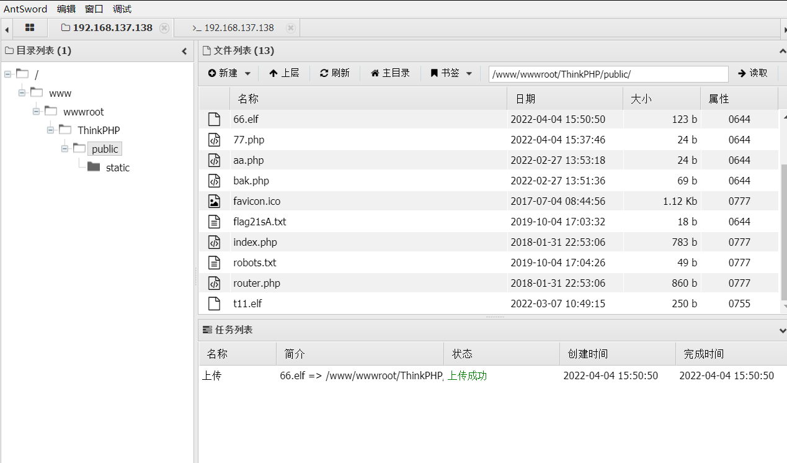
Task: Select the wwwroot label in the tree
Action: tap(84, 112)
